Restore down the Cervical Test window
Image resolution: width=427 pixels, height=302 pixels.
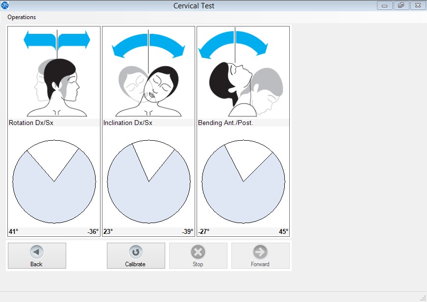coord(401,5)
